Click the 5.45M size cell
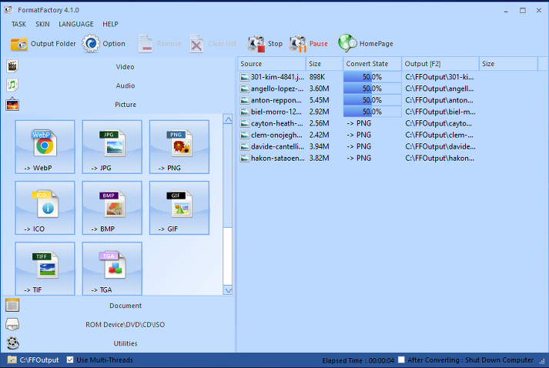549x368 pixels. click(320, 100)
